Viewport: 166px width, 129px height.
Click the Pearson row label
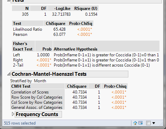pos(20,34)
